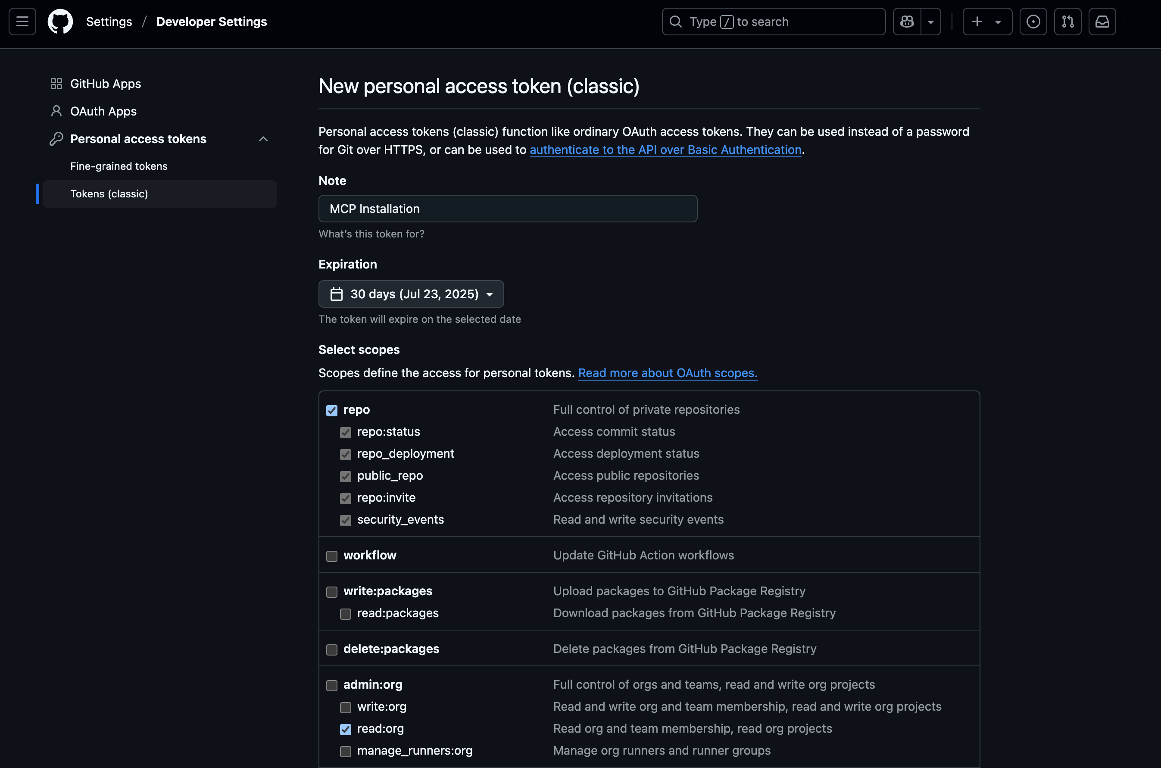Open the Notifications inbox icon
This screenshot has height=768, width=1161.
(1102, 22)
